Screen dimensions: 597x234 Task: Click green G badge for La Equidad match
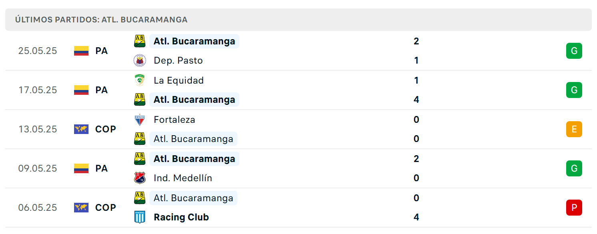coord(574,90)
